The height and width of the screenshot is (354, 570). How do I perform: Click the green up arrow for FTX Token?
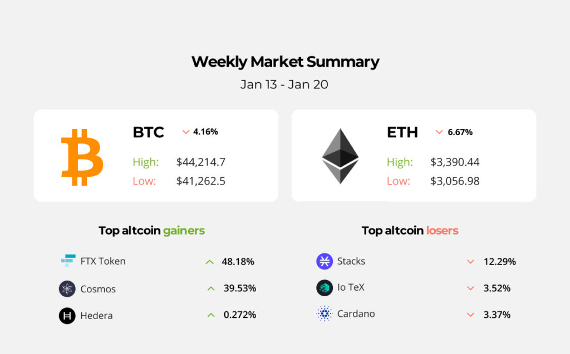(209, 262)
